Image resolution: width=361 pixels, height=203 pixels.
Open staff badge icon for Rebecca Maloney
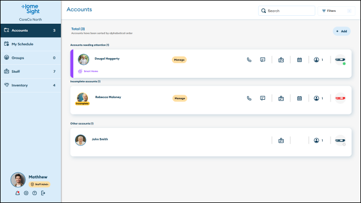tap(281, 99)
